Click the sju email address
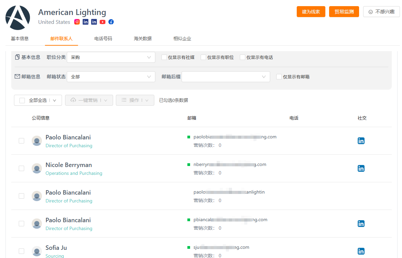This screenshot has height=258, width=402. 221,247
